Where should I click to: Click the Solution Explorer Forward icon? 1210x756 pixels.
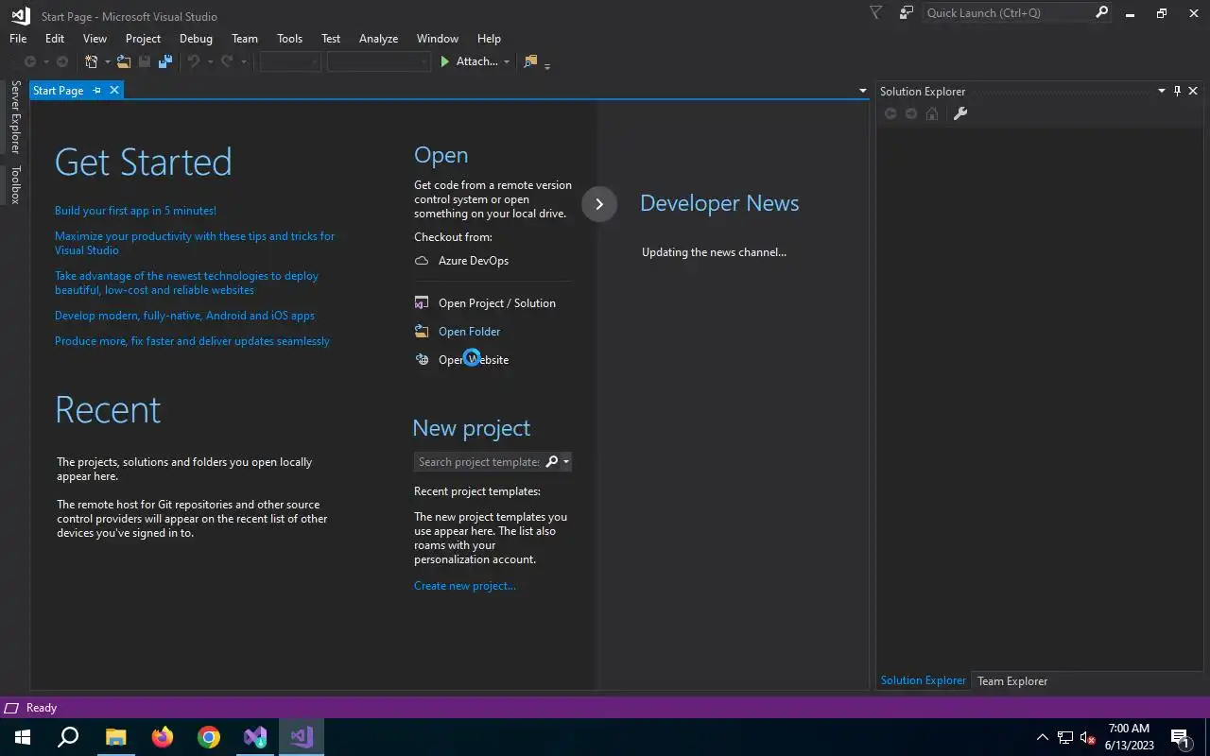(x=911, y=113)
